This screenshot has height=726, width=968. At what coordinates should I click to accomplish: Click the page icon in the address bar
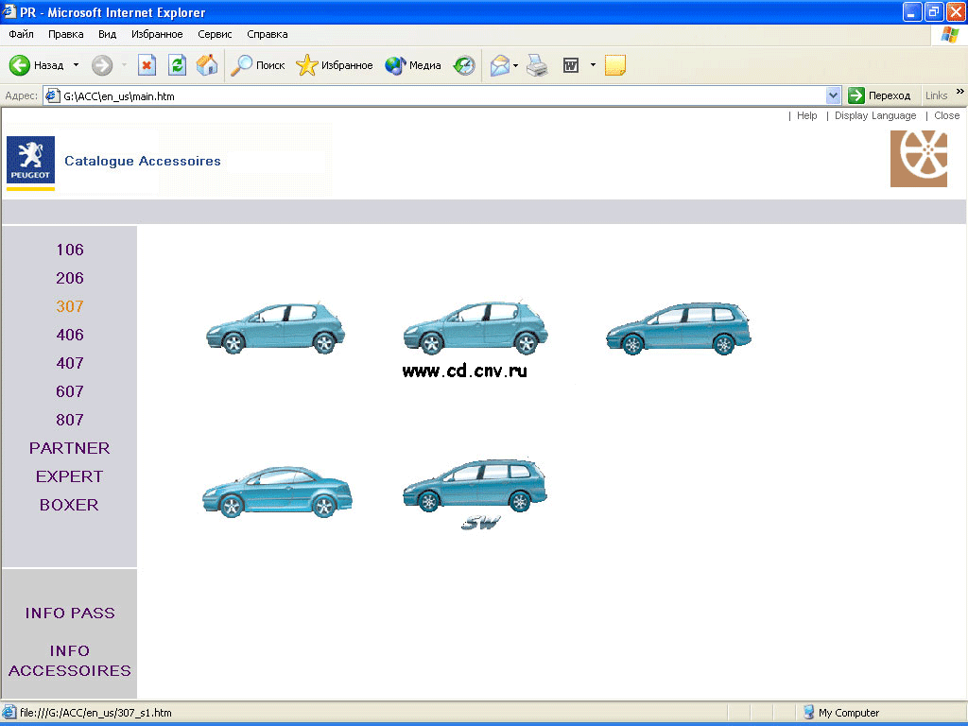click(x=53, y=95)
